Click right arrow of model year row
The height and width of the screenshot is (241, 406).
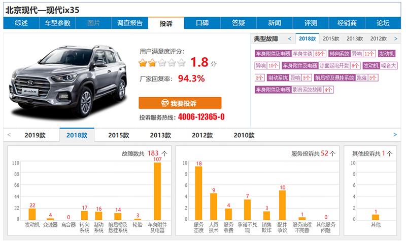(395, 135)
